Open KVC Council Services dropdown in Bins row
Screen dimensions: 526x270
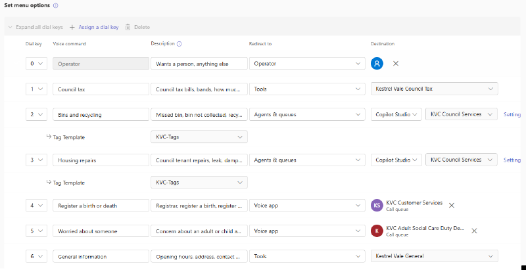(x=462, y=114)
